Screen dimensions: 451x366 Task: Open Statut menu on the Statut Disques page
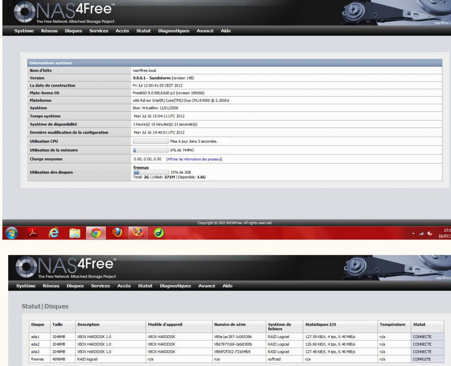pyautogui.click(x=145, y=286)
